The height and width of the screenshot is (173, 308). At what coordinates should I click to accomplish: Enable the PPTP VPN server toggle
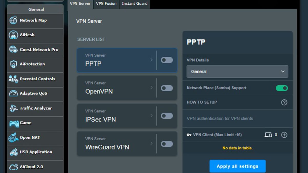pos(167,60)
